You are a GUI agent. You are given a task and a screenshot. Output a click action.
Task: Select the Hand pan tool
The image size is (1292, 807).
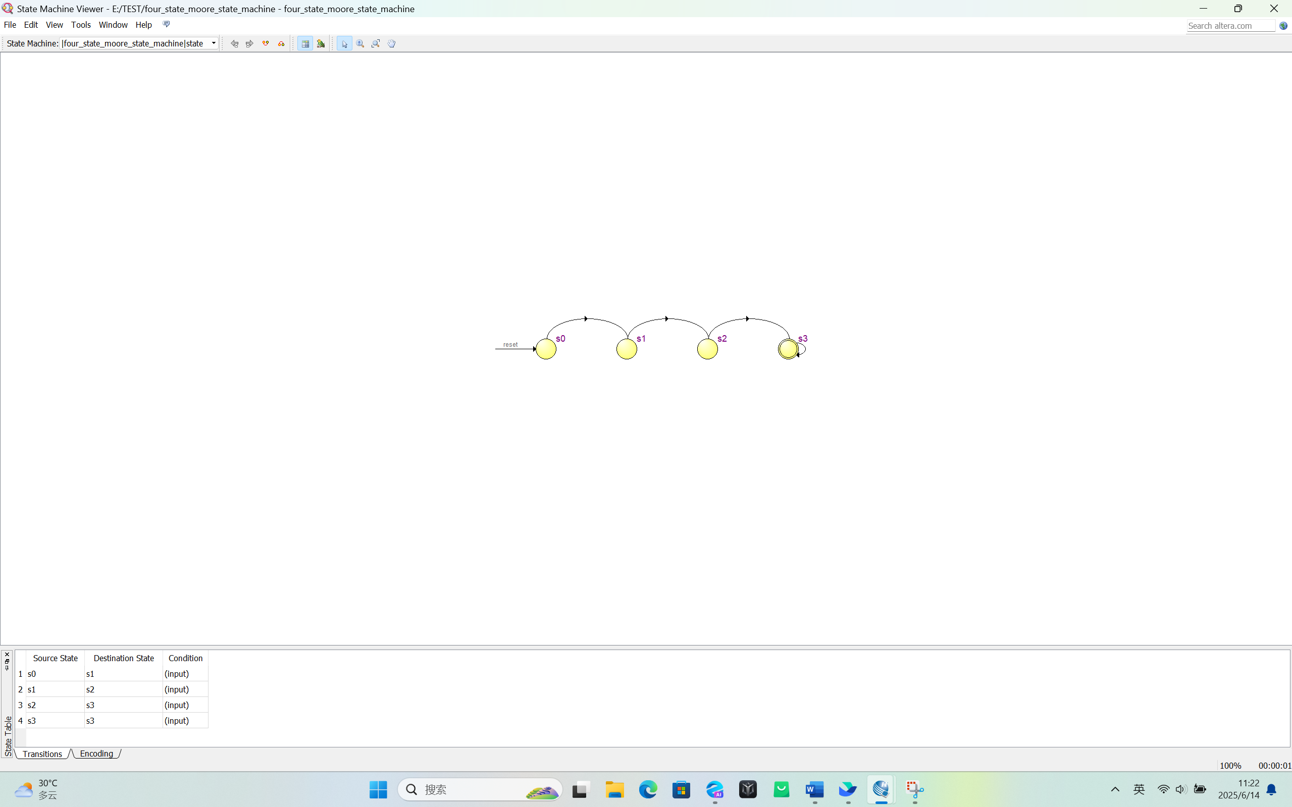(x=391, y=44)
